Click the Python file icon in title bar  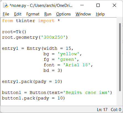[6, 6]
